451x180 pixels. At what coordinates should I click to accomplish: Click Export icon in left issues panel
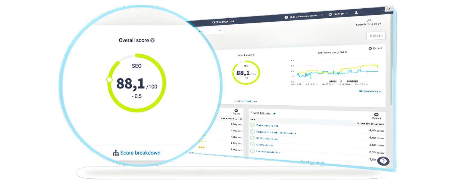(236, 111)
